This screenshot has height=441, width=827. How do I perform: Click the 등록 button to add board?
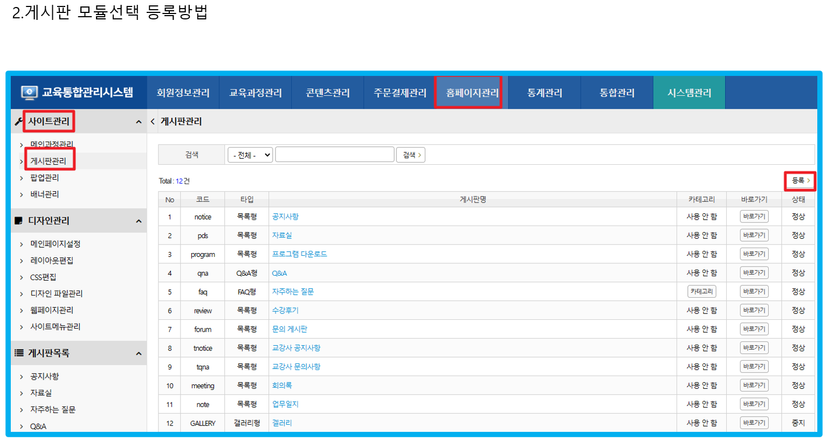800,181
